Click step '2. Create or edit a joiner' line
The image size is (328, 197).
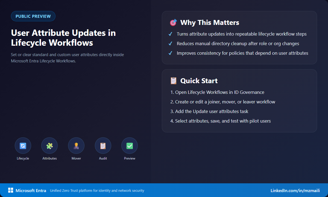[223, 102]
